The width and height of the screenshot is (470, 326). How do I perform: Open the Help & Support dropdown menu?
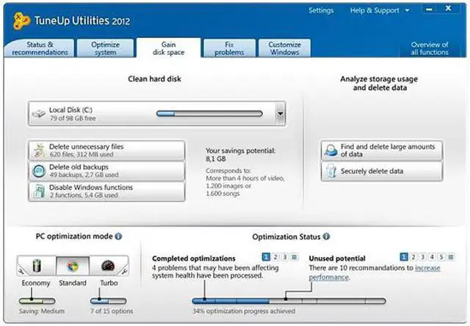pos(380,10)
